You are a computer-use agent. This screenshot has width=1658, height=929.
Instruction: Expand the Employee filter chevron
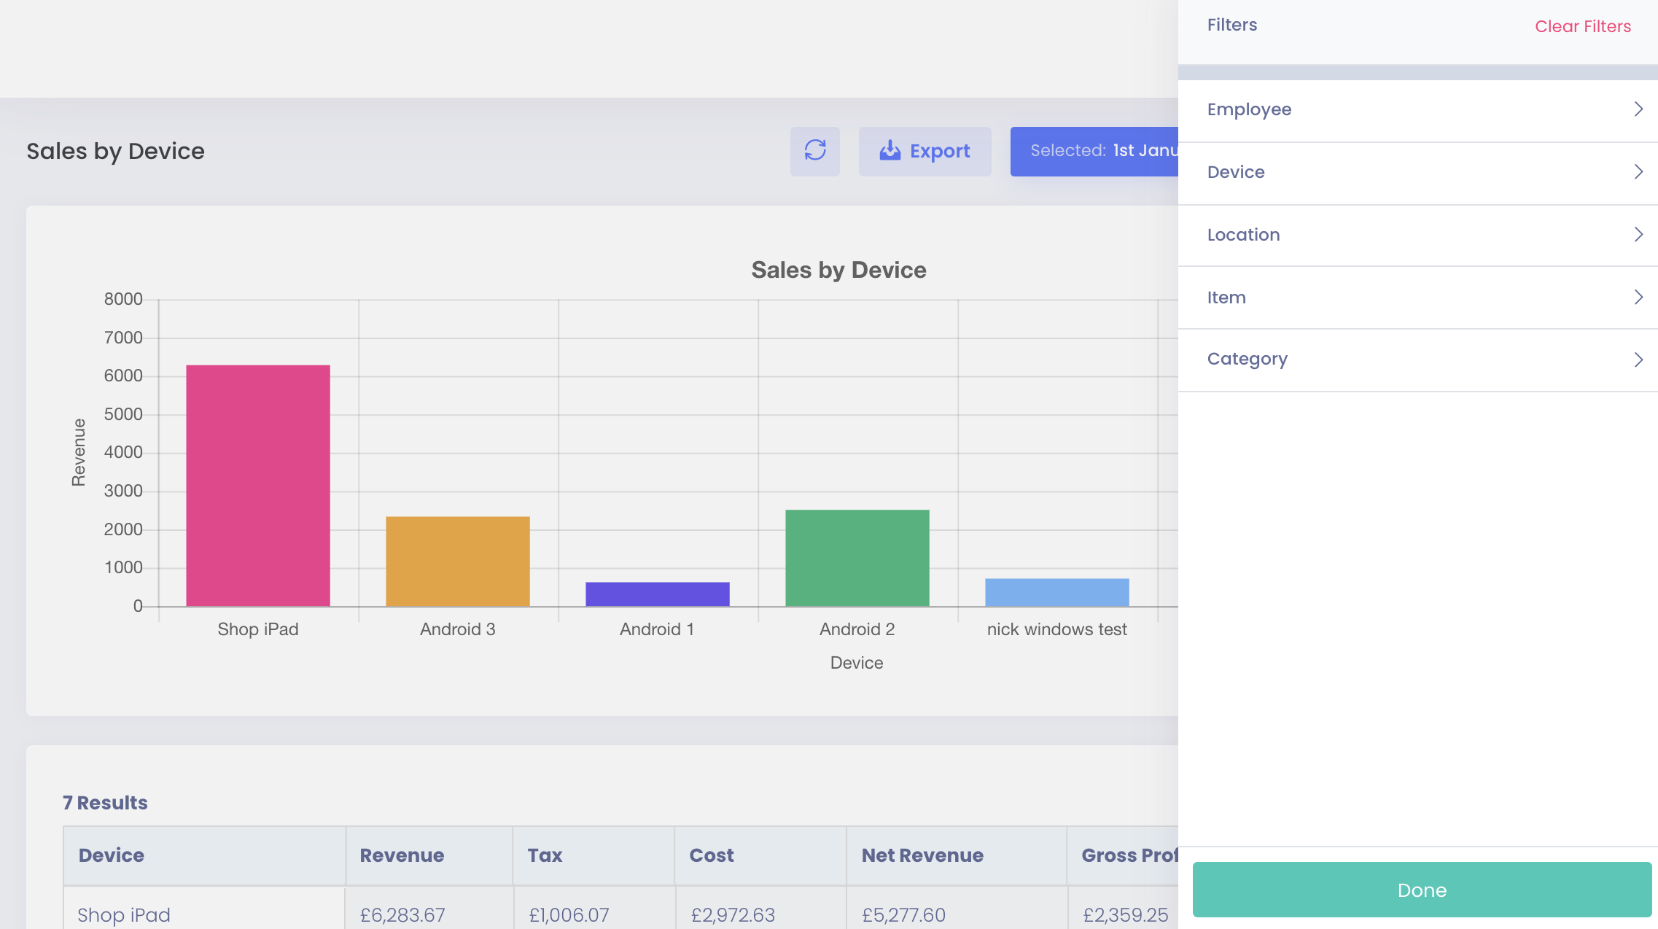(x=1638, y=109)
